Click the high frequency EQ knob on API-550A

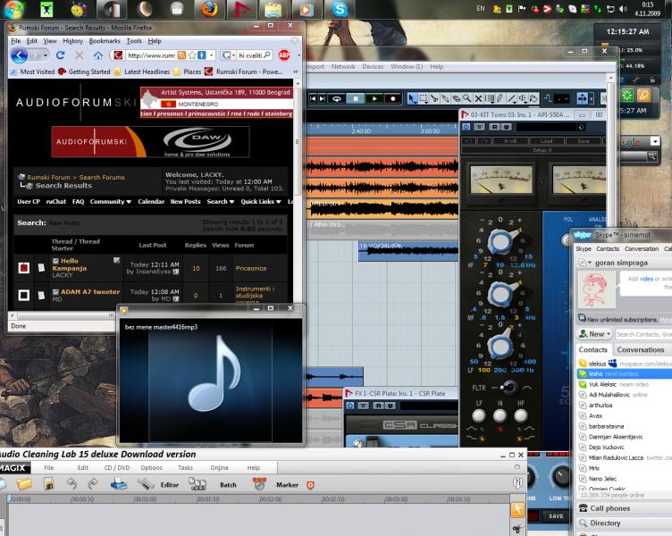(502, 240)
